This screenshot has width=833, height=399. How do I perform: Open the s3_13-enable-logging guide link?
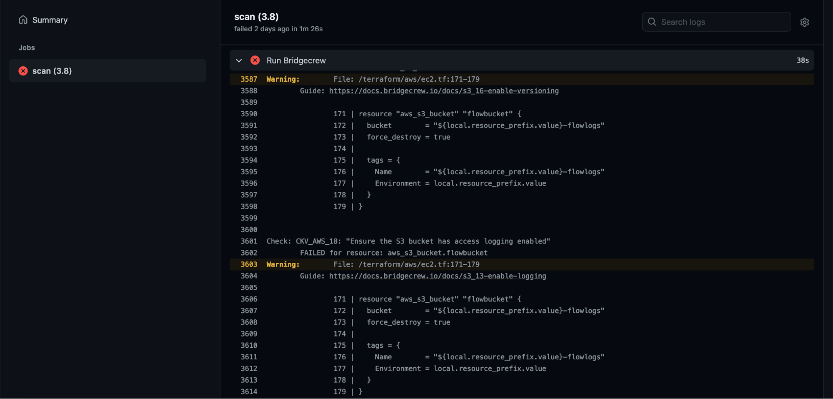438,276
